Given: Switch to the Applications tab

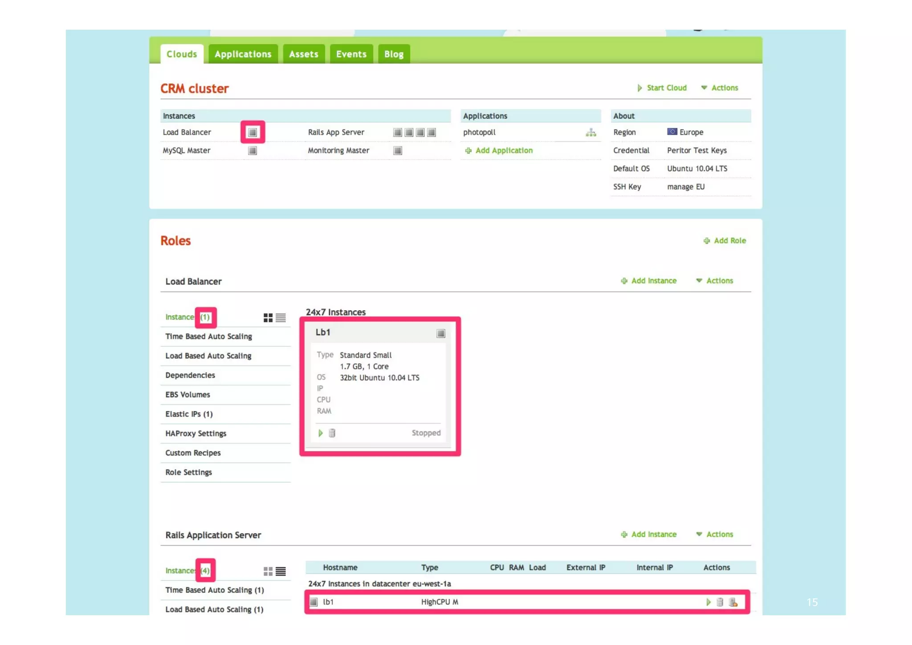Looking at the screenshot, I should point(243,54).
